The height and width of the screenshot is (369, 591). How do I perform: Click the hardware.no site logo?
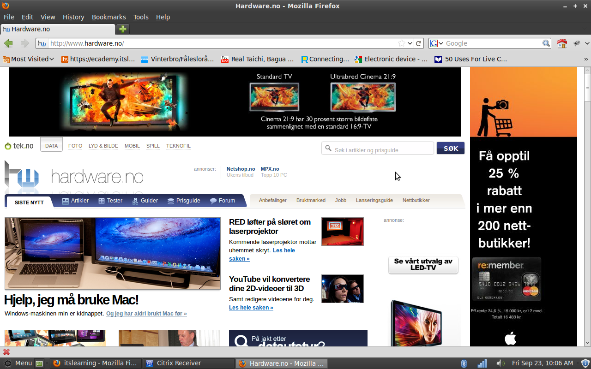[74, 177]
